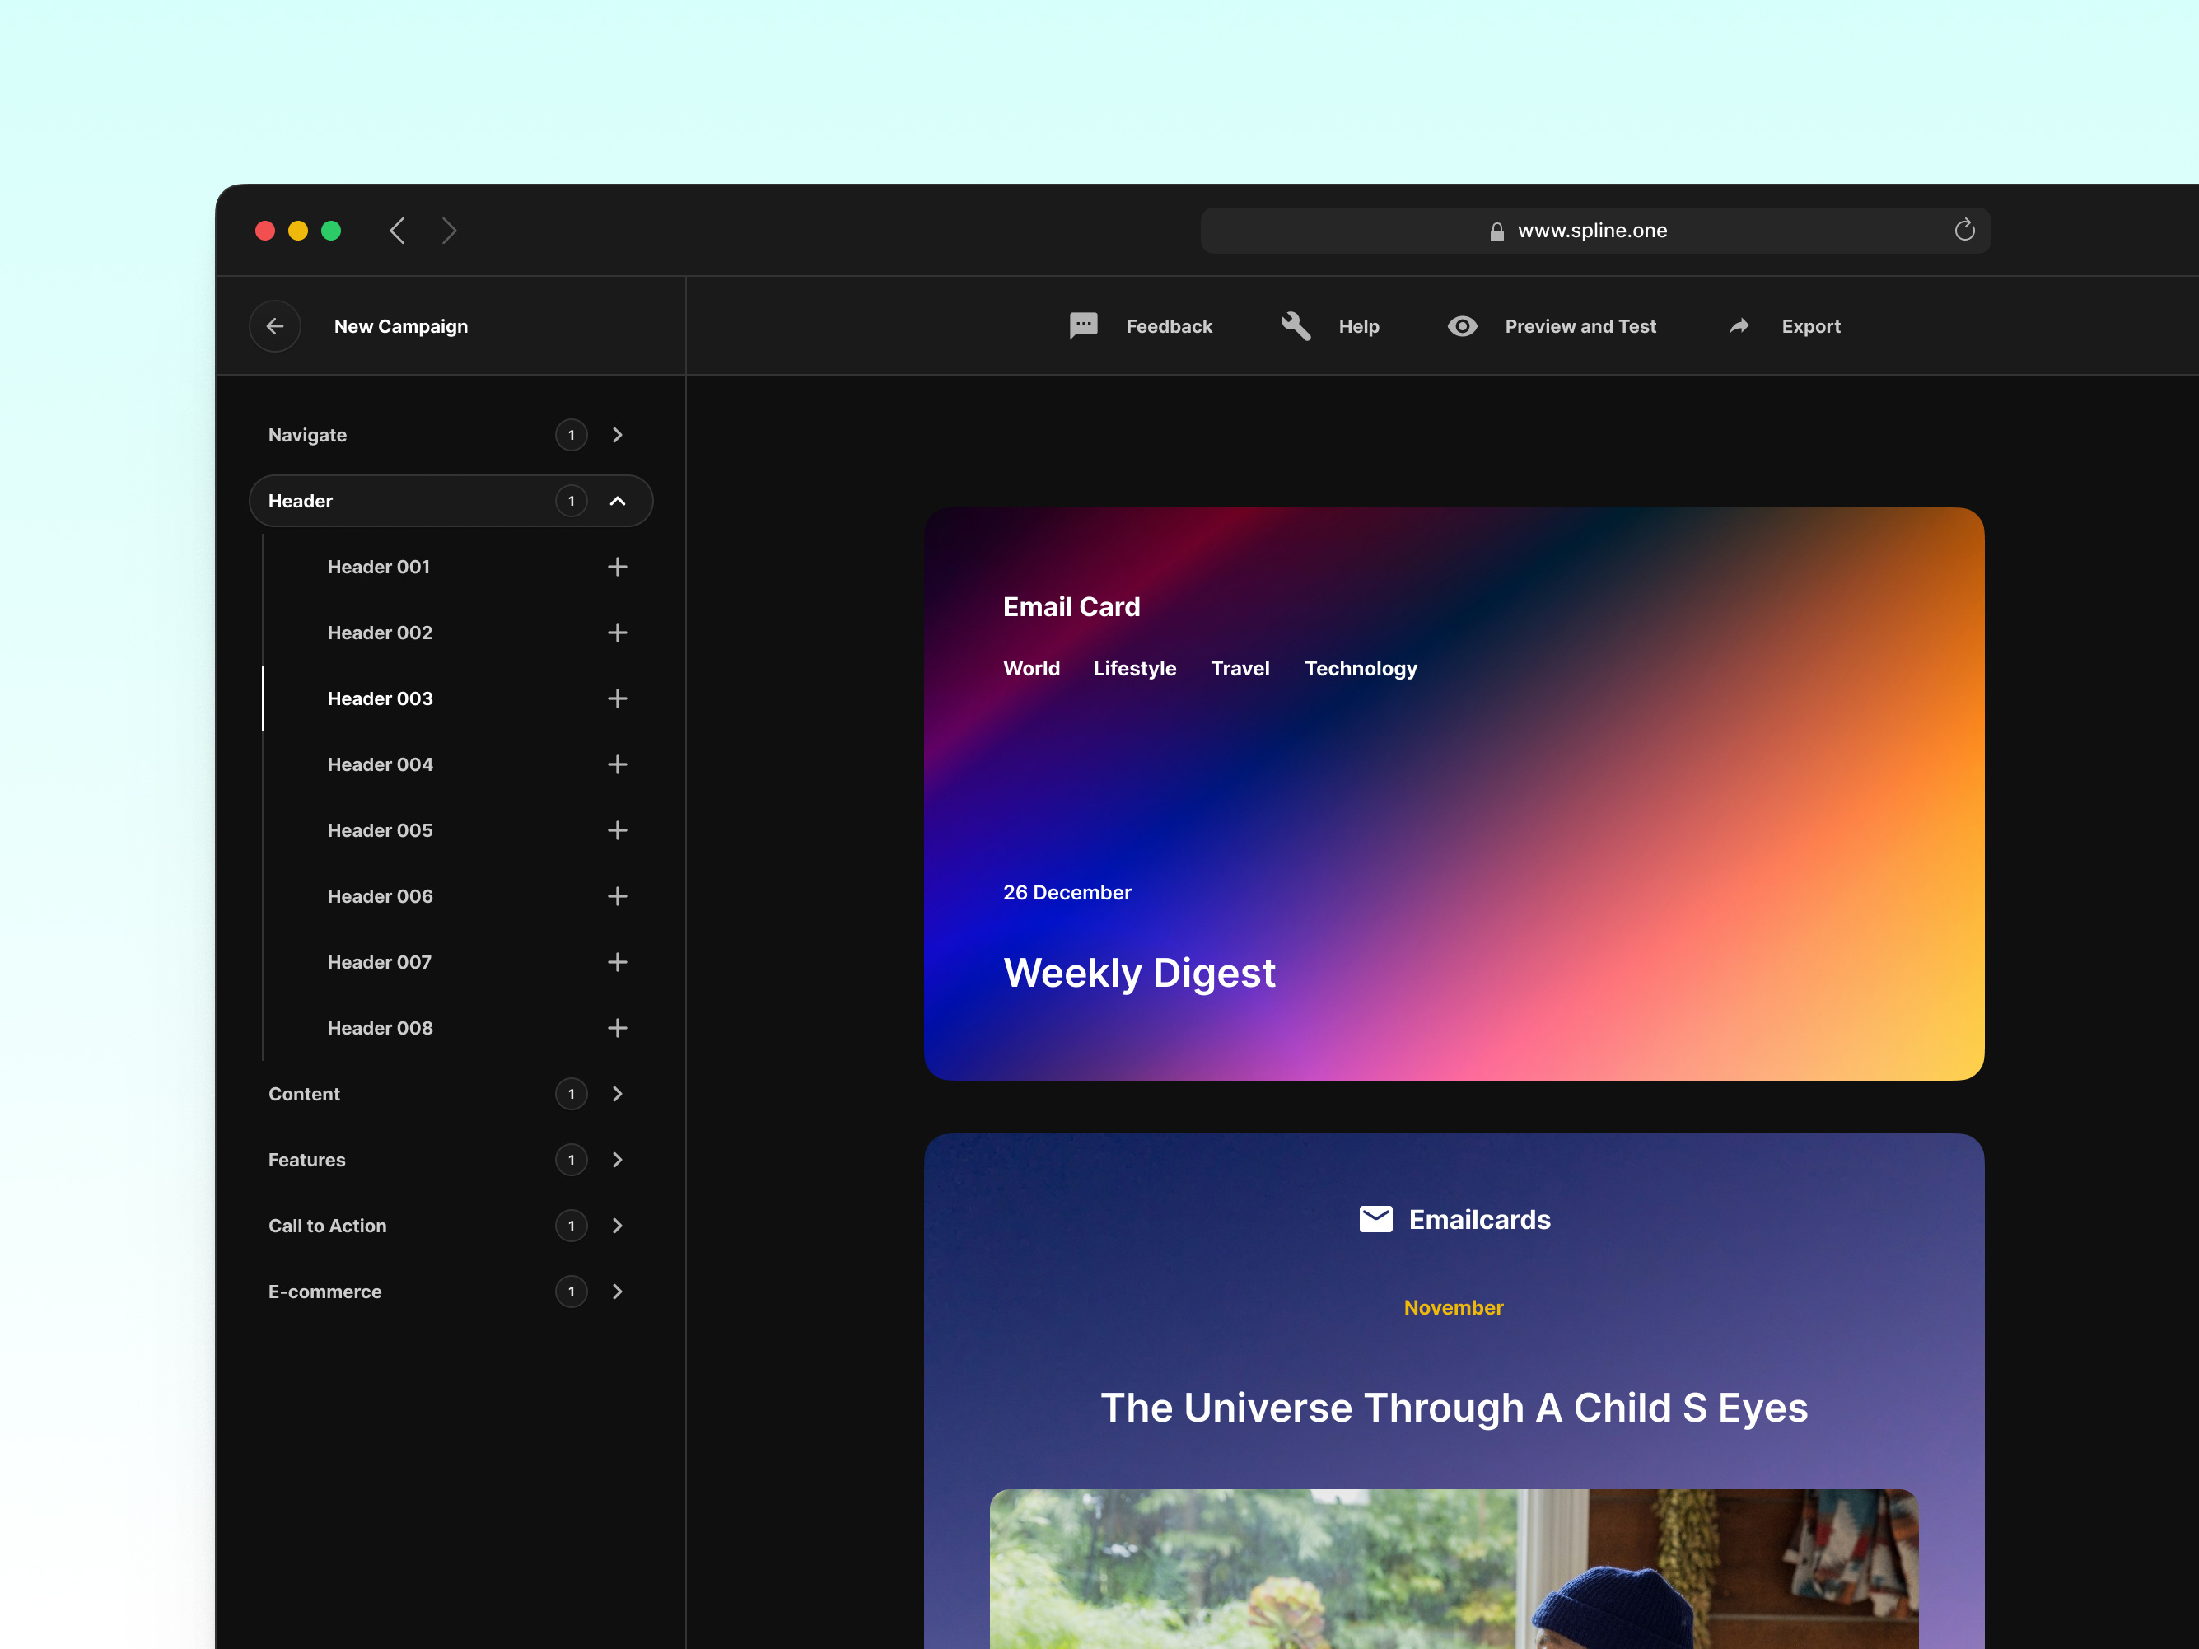Select the Technology category in the email card
The width and height of the screenshot is (2199, 1649).
[1361, 668]
